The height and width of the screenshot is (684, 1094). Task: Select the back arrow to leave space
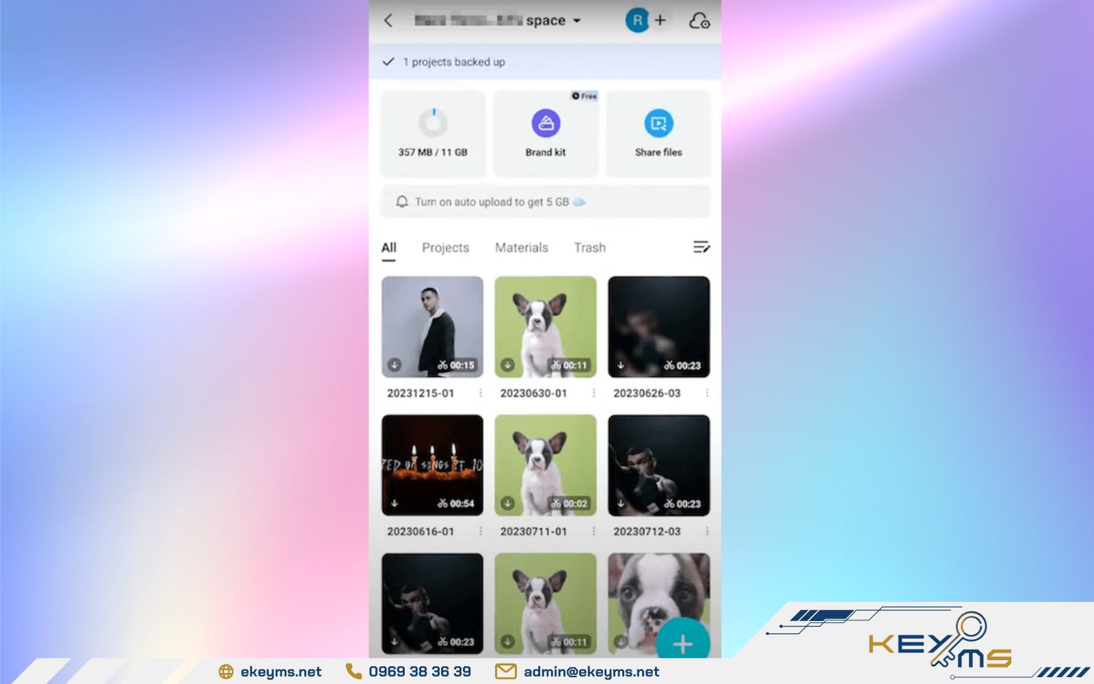point(388,21)
